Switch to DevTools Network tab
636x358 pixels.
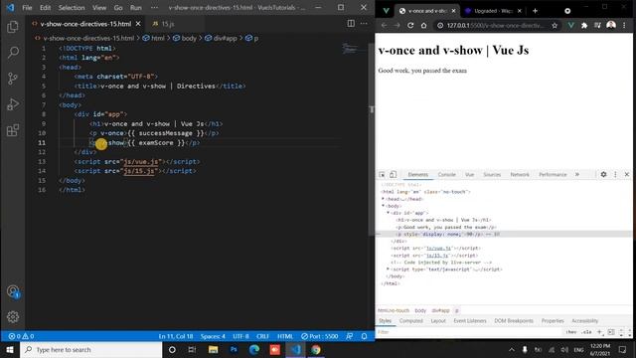tap(520, 175)
